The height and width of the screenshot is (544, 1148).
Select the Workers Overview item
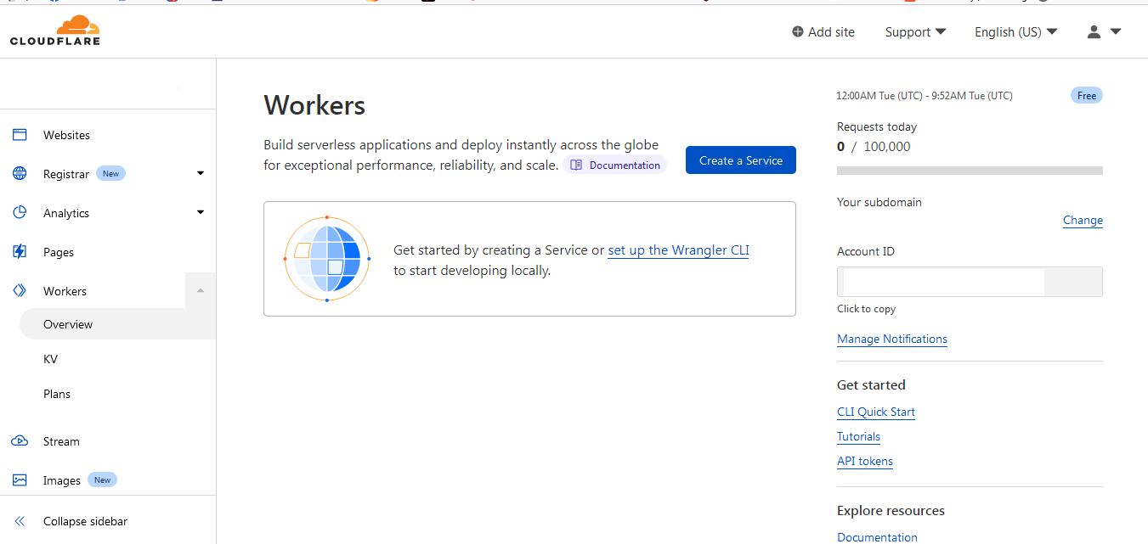tap(117, 324)
